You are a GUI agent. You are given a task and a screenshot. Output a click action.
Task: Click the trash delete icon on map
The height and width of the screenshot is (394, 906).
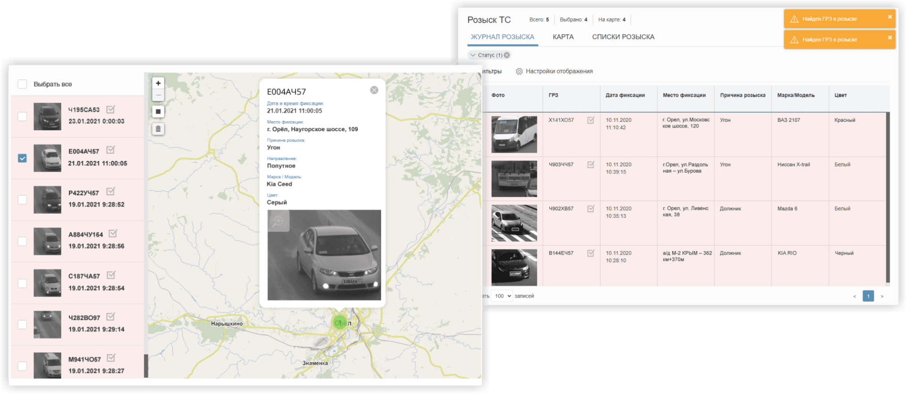pos(158,129)
